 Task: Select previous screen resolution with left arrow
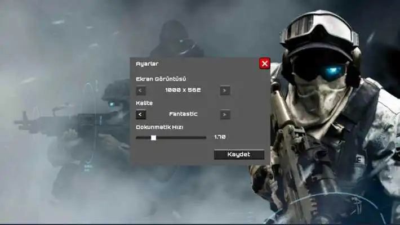[x=141, y=91]
